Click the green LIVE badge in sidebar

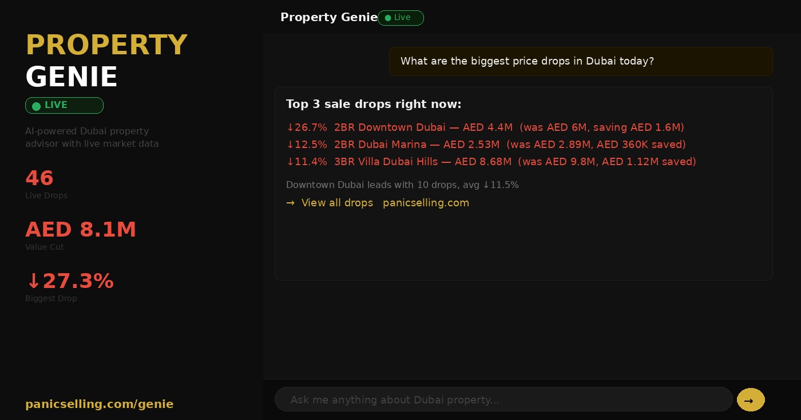64,106
